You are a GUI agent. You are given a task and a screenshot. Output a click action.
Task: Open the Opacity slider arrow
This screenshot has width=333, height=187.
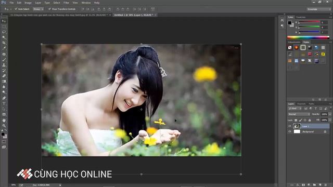(x=330, y=114)
